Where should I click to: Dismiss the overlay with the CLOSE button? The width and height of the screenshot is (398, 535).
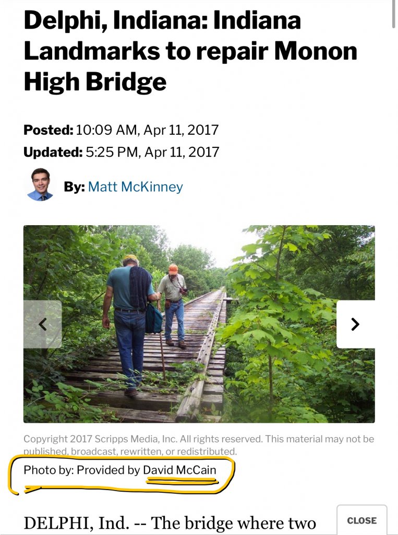362,520
